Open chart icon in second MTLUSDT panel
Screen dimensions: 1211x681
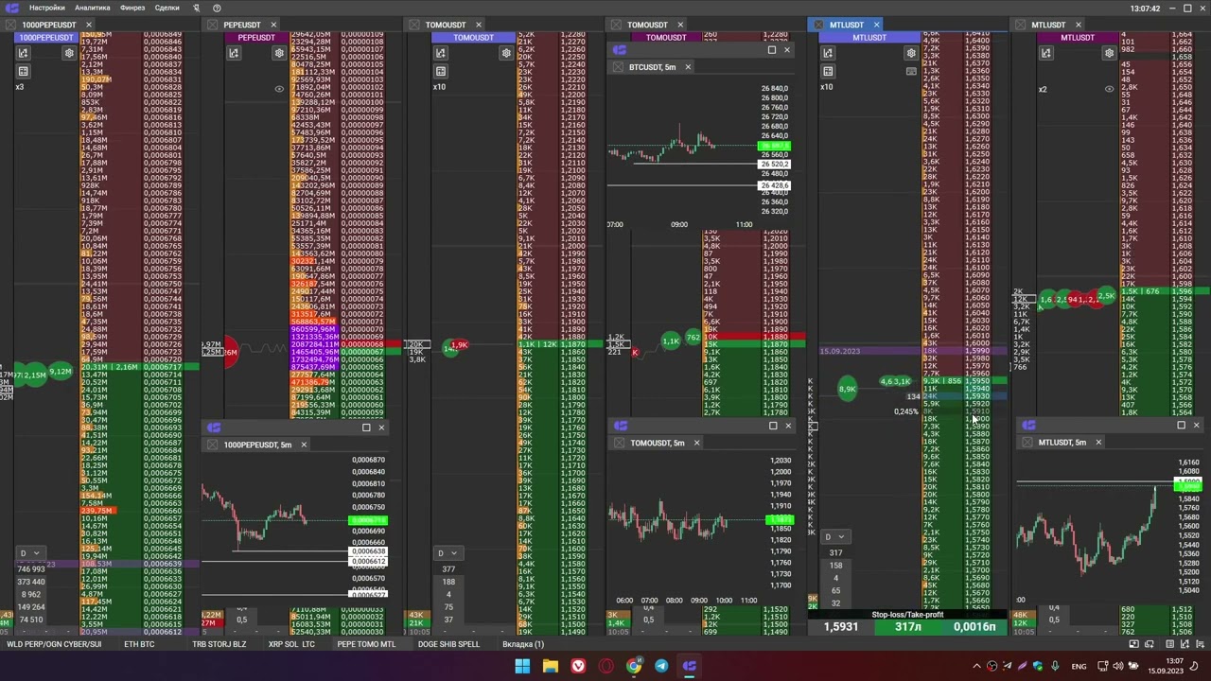pos(1045,54)
